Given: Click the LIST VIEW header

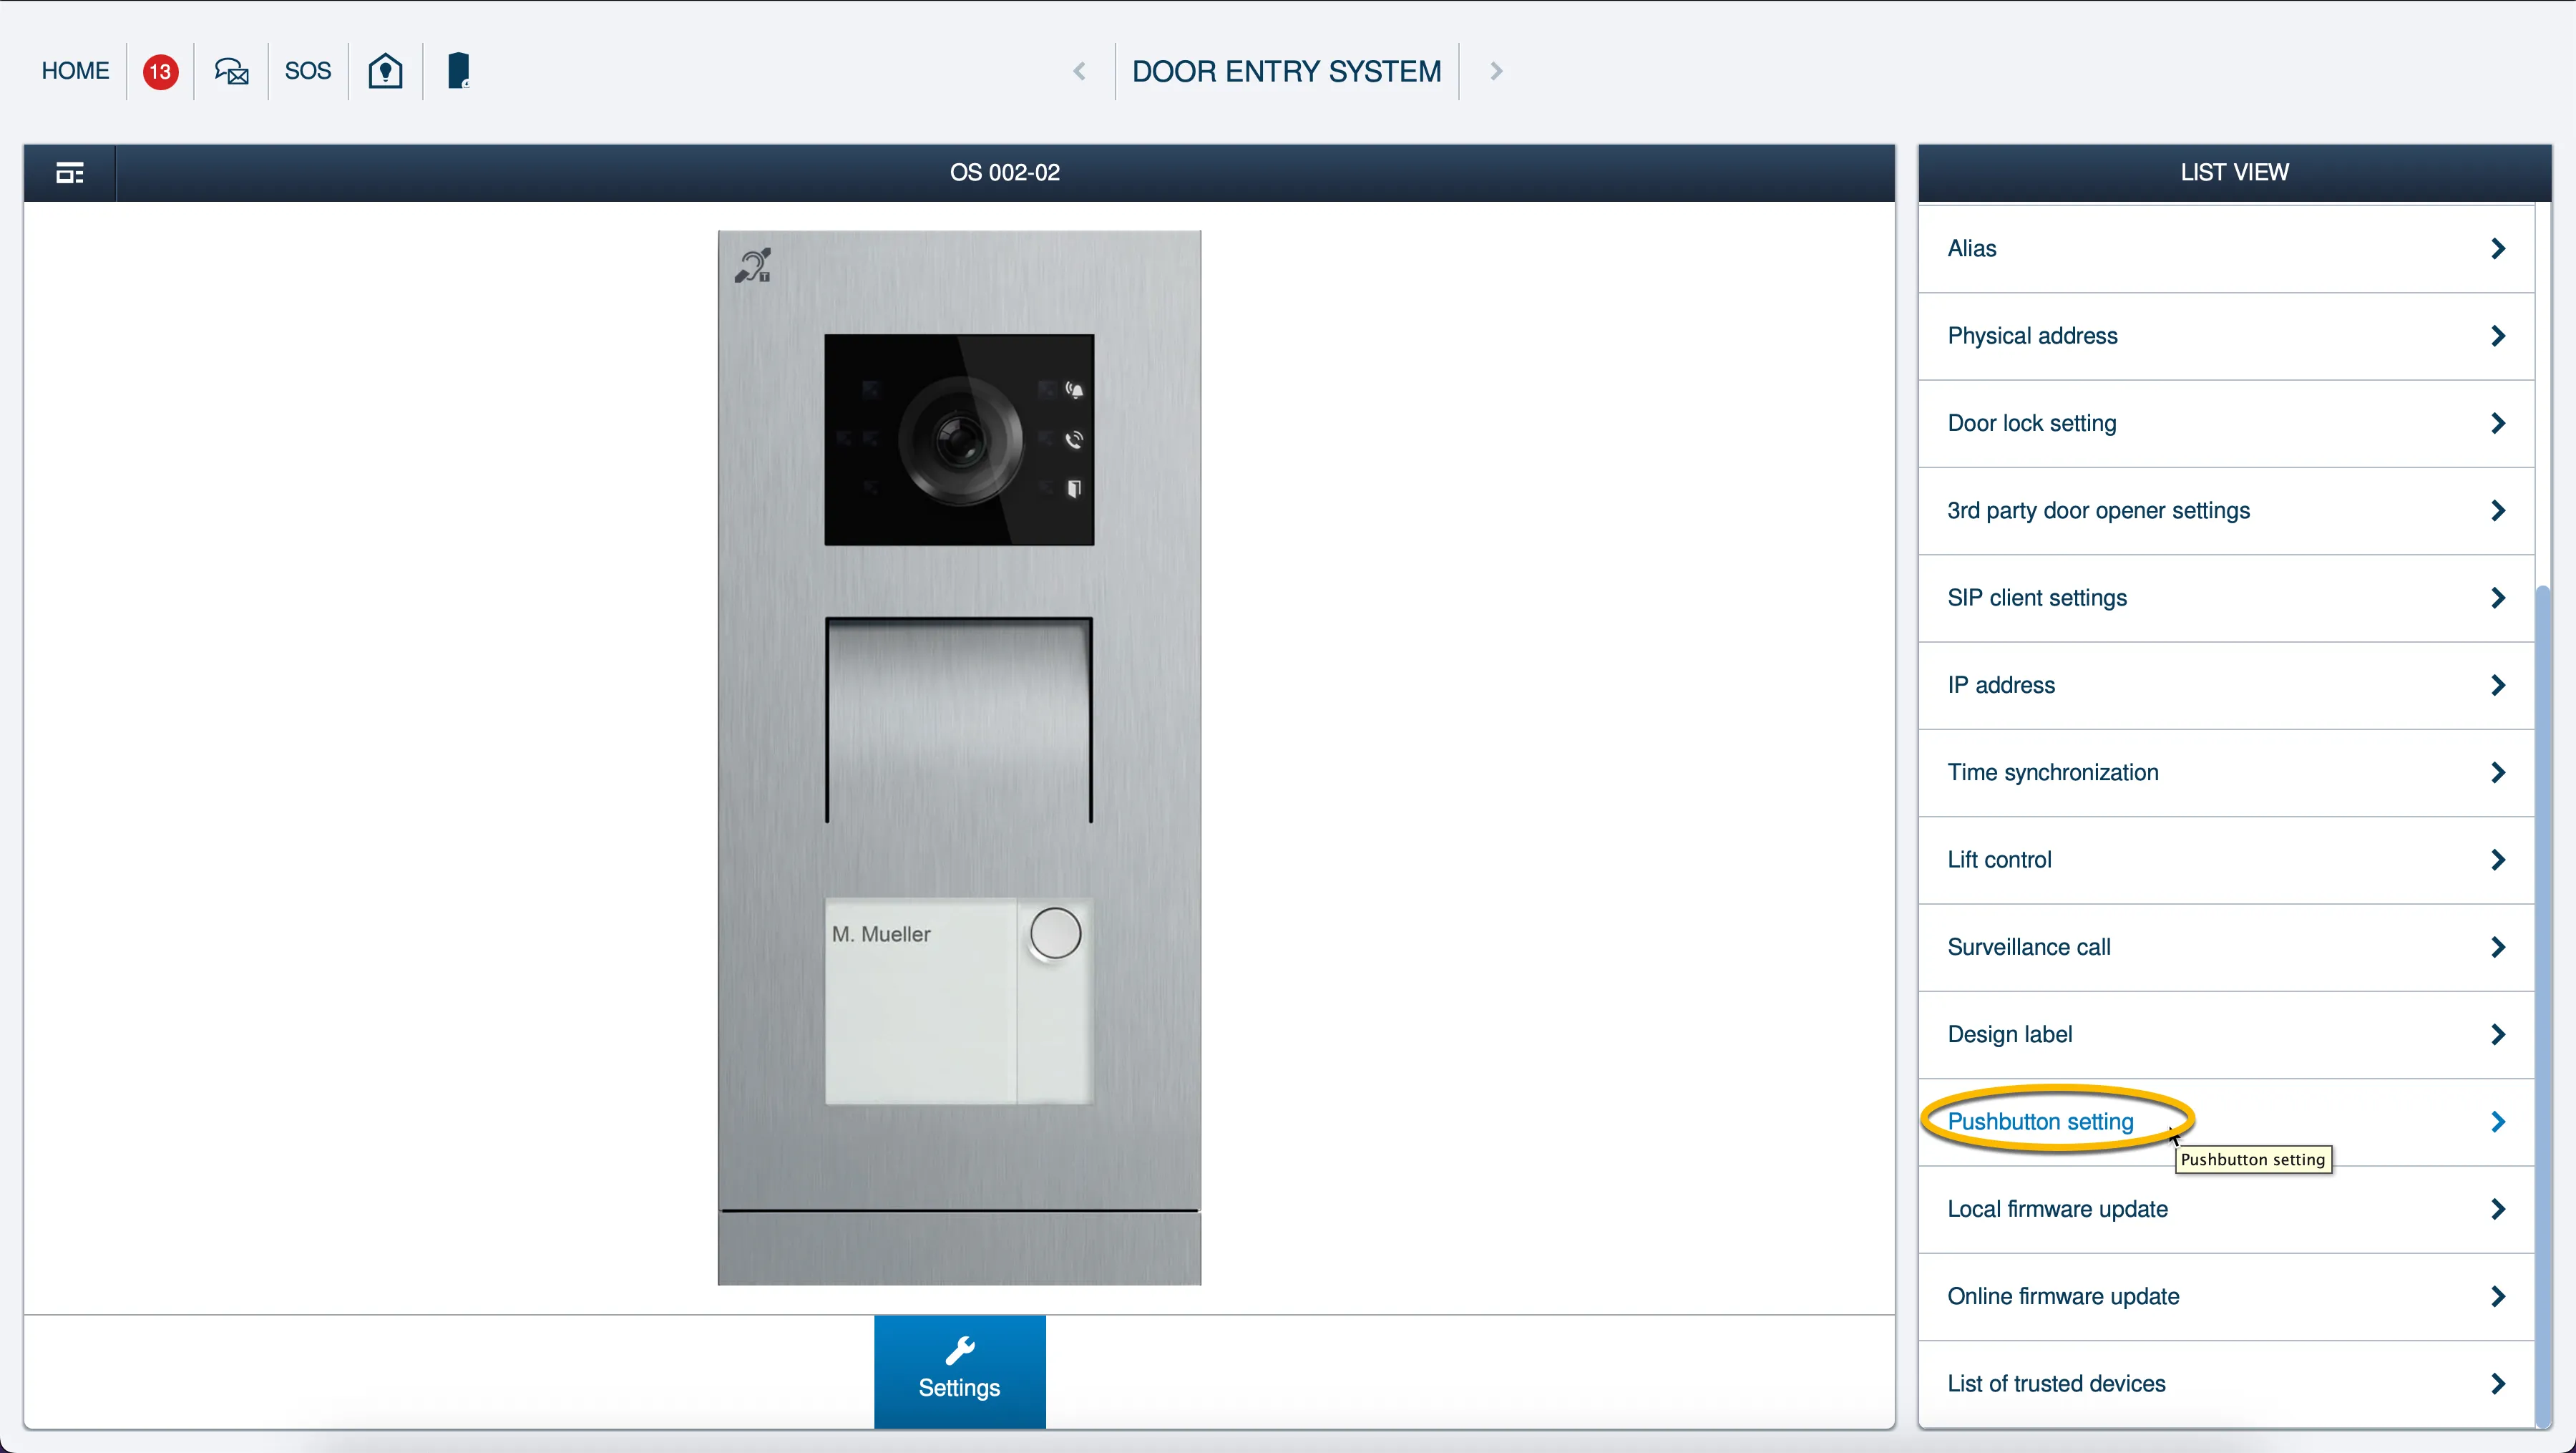Looking at the screenshot, I should click(x=2234, y=173).
